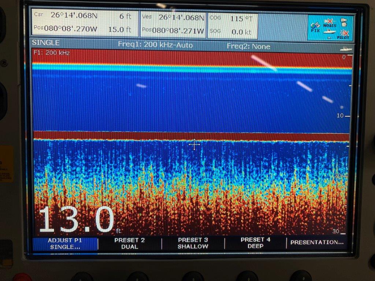Switch to PRESET 2 DUAL mode
Screen dimensions: 375x281
tap(129, 244)
